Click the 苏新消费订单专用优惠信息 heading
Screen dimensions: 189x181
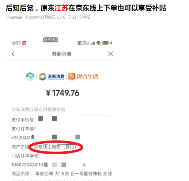coord(38,109)
